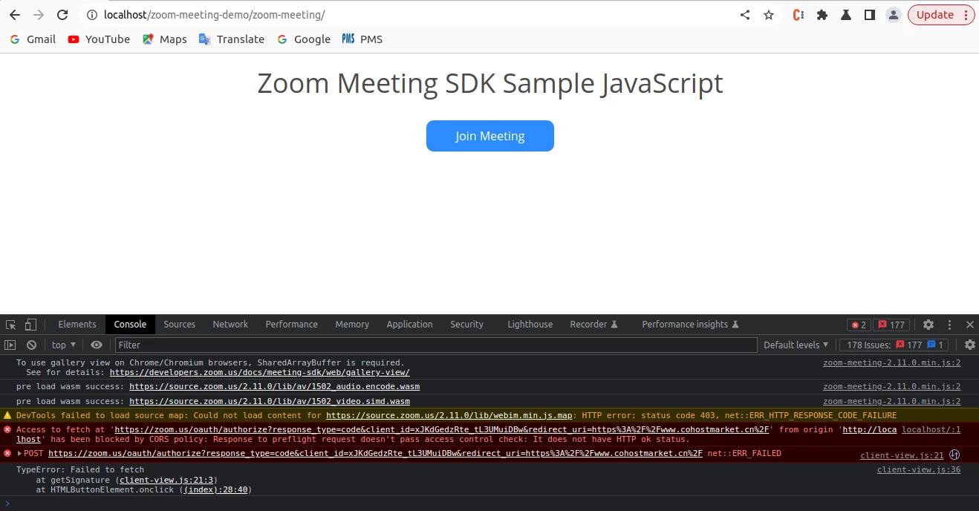This screenshot has width=979, height=511.
Task: Create a live expression with eye icon
Action: click(97, 345)
